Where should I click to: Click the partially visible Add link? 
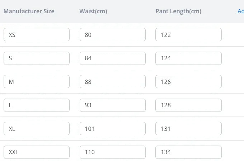[x=240, y=11]
